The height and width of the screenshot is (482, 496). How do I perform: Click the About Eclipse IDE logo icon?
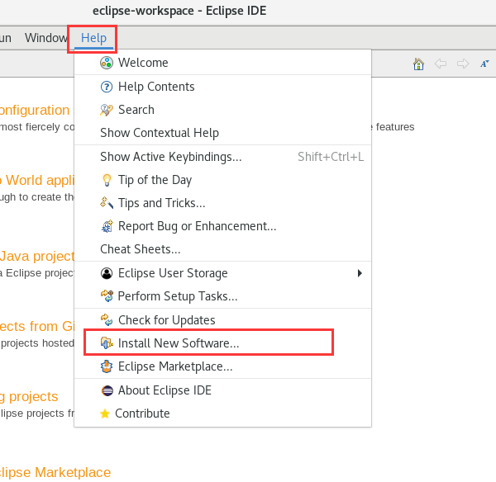(107, 390)
